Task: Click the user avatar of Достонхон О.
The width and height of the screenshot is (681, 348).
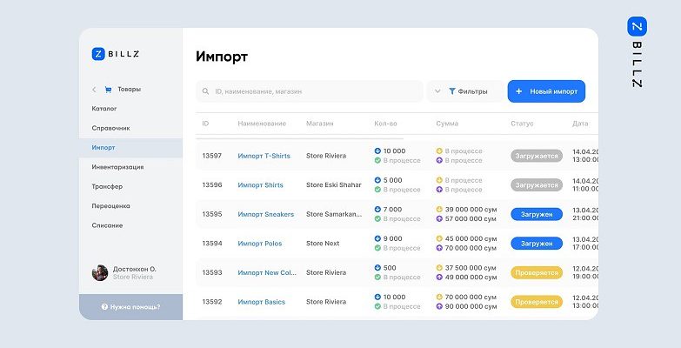Action: (100, 272)
